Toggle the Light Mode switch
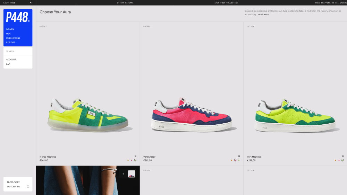Viewport: 347px width, 195px height. coord(31,3)
